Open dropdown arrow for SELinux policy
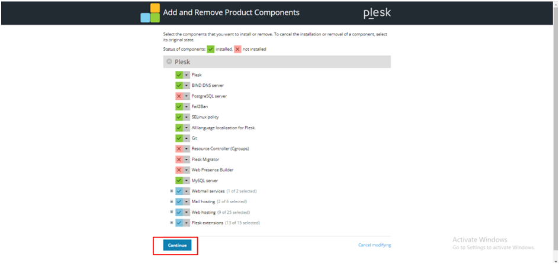Image resolution: width=559 pixels, height=264 pixels. pos(187,117)
